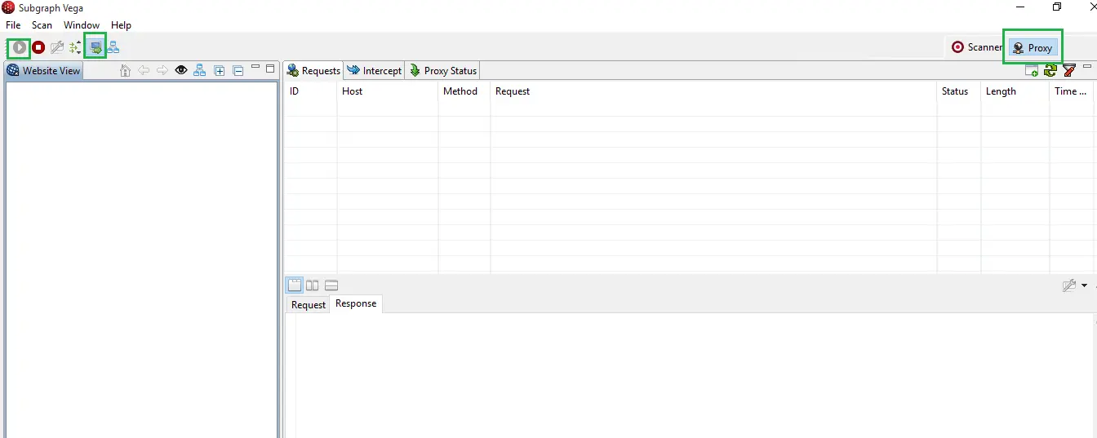Click the green arrows scope toolbar icon
Image resolution: width=1097 pixels, height=438 pixels.
tap(76, 48)
